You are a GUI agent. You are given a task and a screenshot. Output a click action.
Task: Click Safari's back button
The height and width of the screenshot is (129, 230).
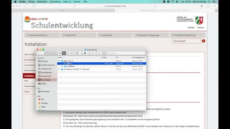pyautogui.click(x=24, y=6)
